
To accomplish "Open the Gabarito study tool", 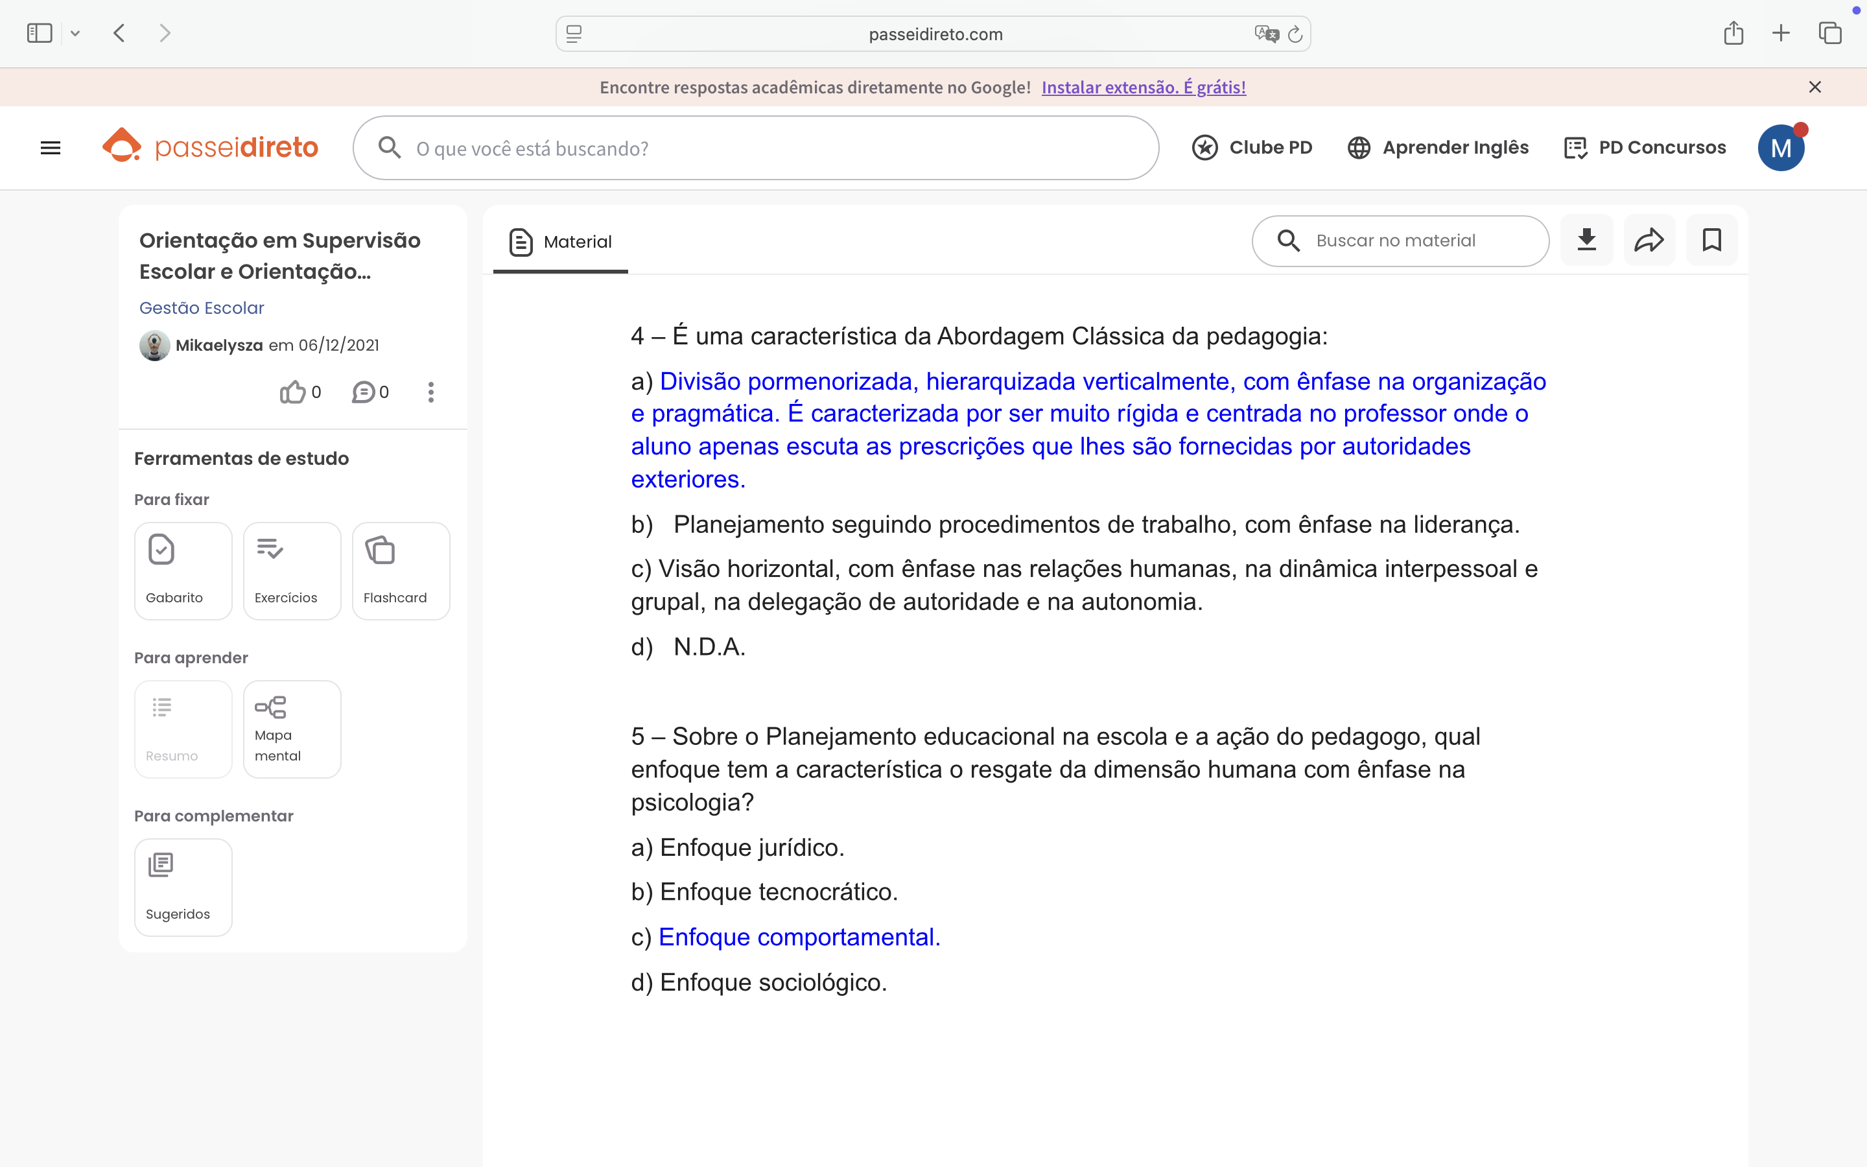I will [x=183, y=571].
